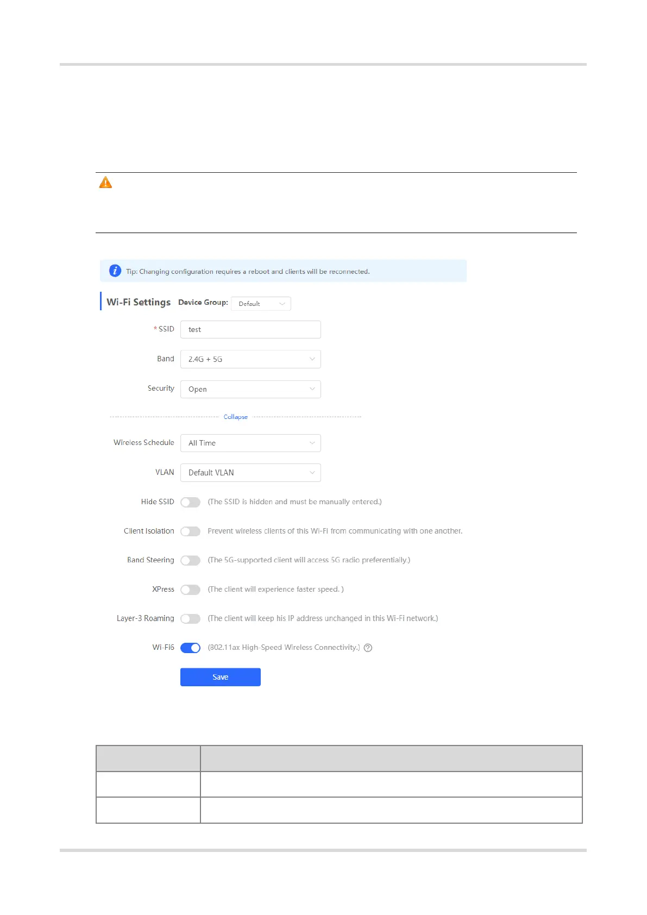Click the Wi-Fi6 802.11ax description text
Image resolution: width=647 pixels, height=915 pixels.
(x=284, y=648)
